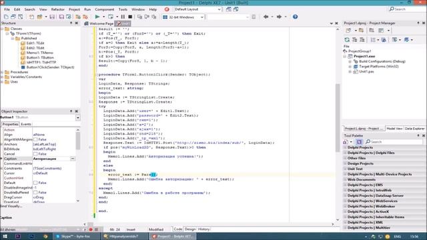The image size is (427, 240).
Task: Click the red circle icon beside Help menu
Action: coord(167,9)
